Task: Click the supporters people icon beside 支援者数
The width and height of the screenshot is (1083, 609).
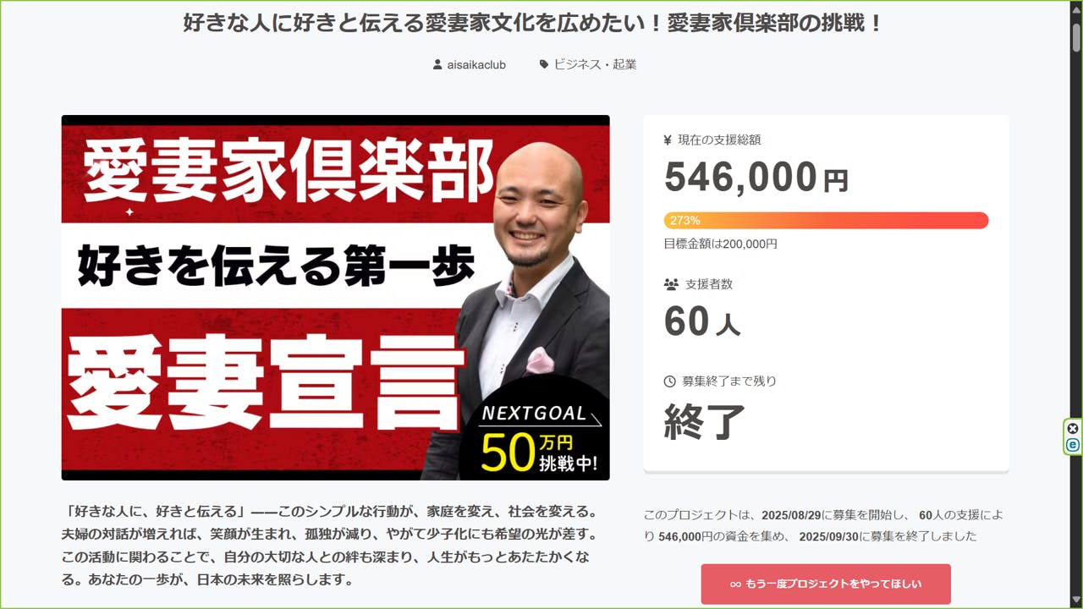Action: [x=672, y=284]
